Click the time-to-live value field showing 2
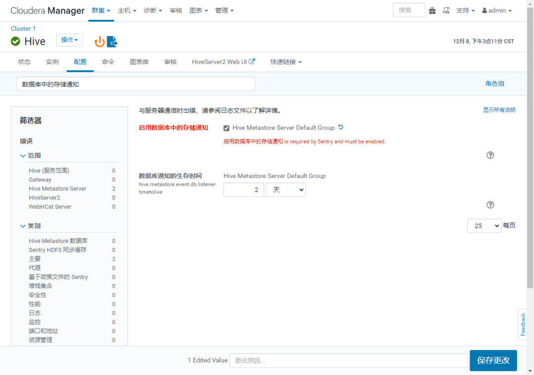 243,189
